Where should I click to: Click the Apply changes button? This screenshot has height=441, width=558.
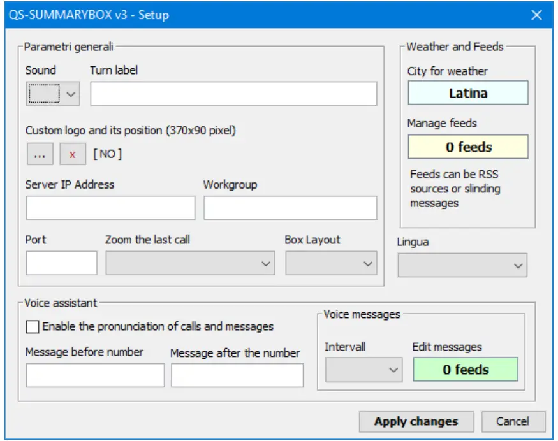pyautogui.click(x=416, y=421)
